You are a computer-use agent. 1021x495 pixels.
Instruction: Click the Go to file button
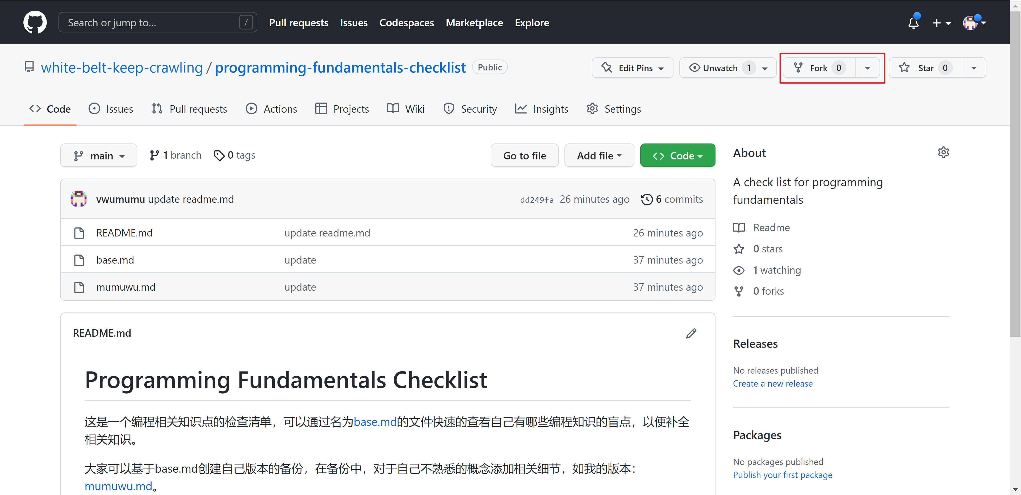(x=524, y=156)
